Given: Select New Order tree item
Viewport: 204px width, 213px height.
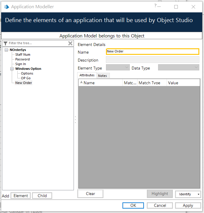Looking at the screenshot, I should 24,83.
